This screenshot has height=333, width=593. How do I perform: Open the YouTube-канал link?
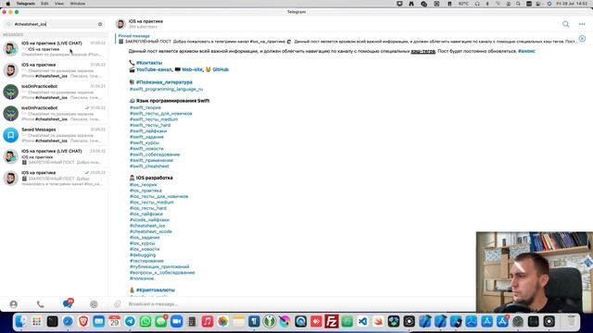tap(154, 69)
